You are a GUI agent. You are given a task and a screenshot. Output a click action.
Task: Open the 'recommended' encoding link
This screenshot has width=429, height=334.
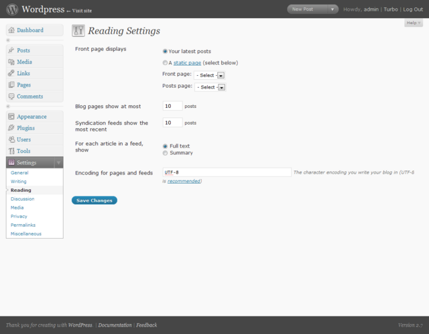184,181
